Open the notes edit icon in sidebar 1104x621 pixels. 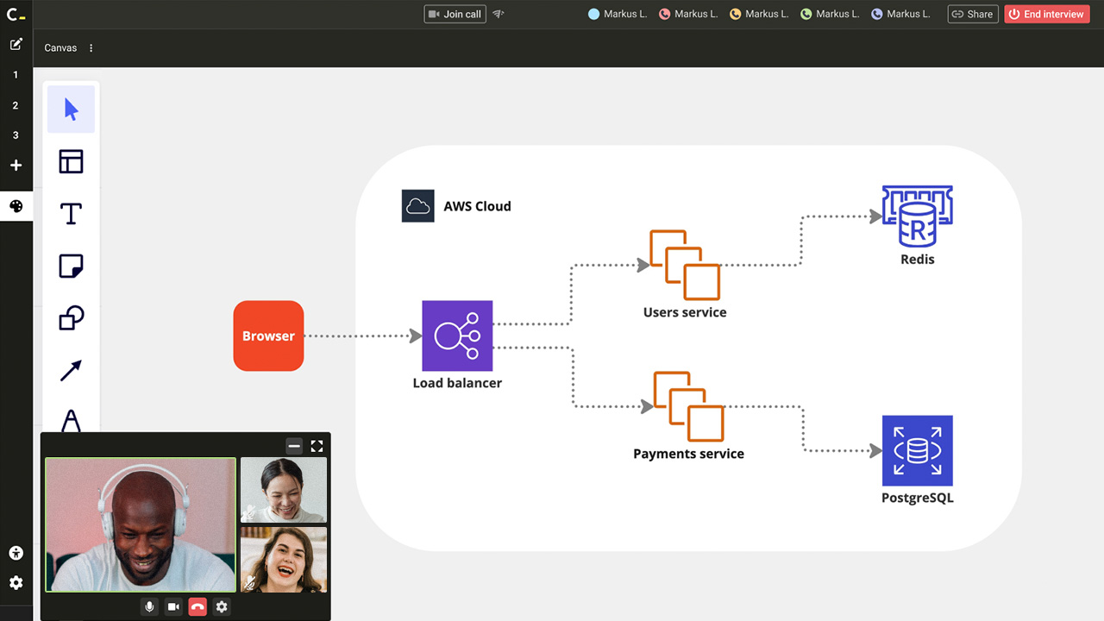(16, 44)
